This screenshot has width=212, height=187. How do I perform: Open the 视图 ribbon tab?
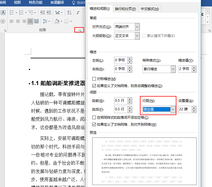pos(17,3)
